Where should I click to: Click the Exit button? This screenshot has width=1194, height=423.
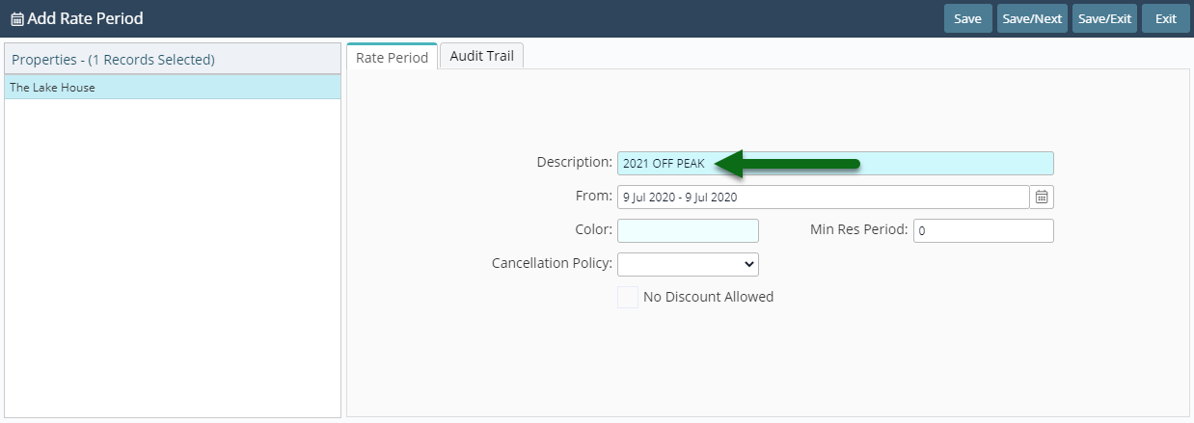click(1166, 18)
